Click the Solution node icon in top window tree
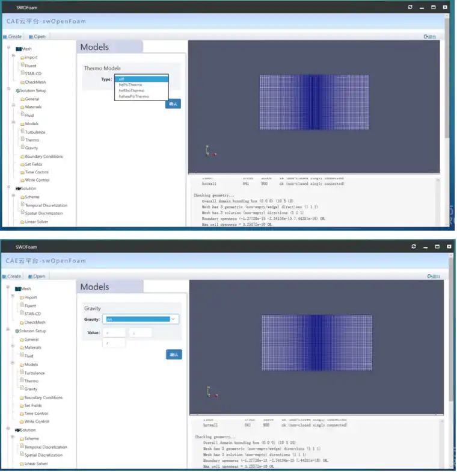The image size is (457, 472). [x=18, y=188]
